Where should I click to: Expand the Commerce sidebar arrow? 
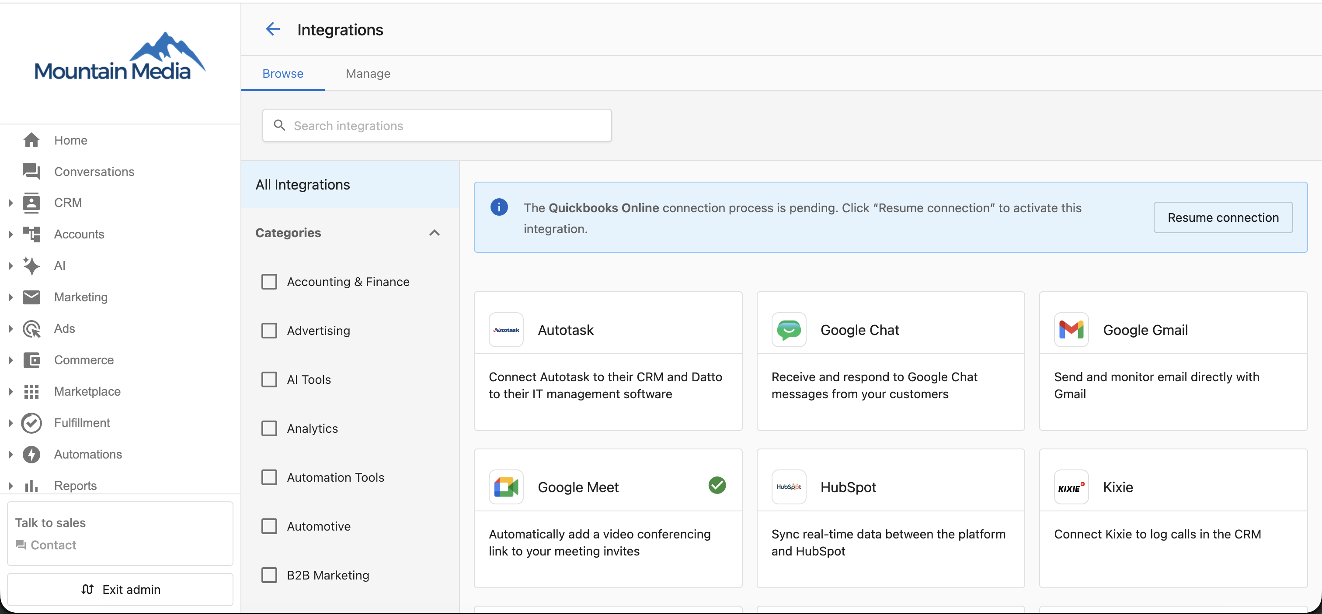(10, 360)
